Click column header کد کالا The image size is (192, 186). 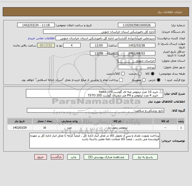coord(165,121)
